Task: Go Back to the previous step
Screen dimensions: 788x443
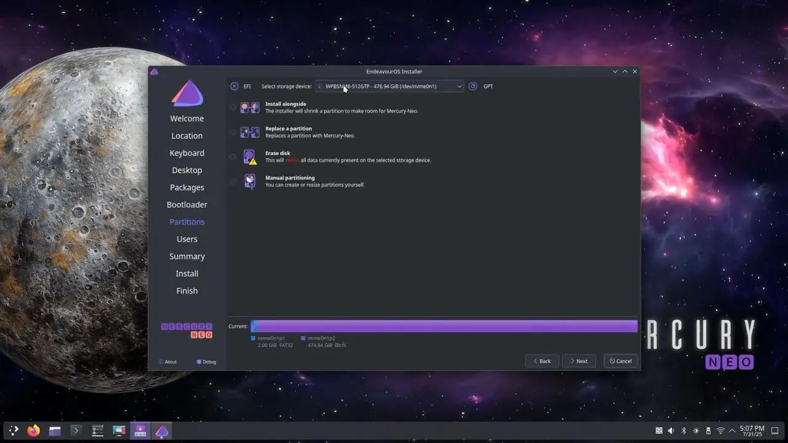Action: coord(542,361)
